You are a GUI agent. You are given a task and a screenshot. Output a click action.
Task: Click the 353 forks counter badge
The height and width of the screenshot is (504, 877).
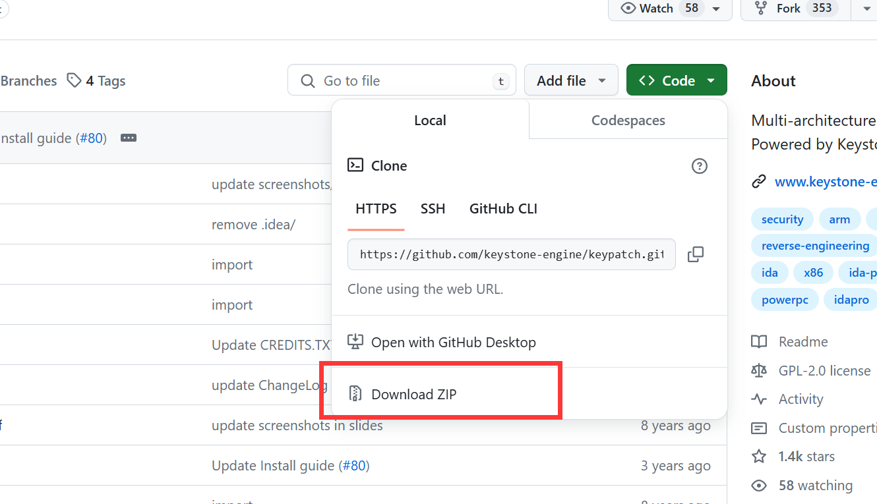click(x=822, y=8)
